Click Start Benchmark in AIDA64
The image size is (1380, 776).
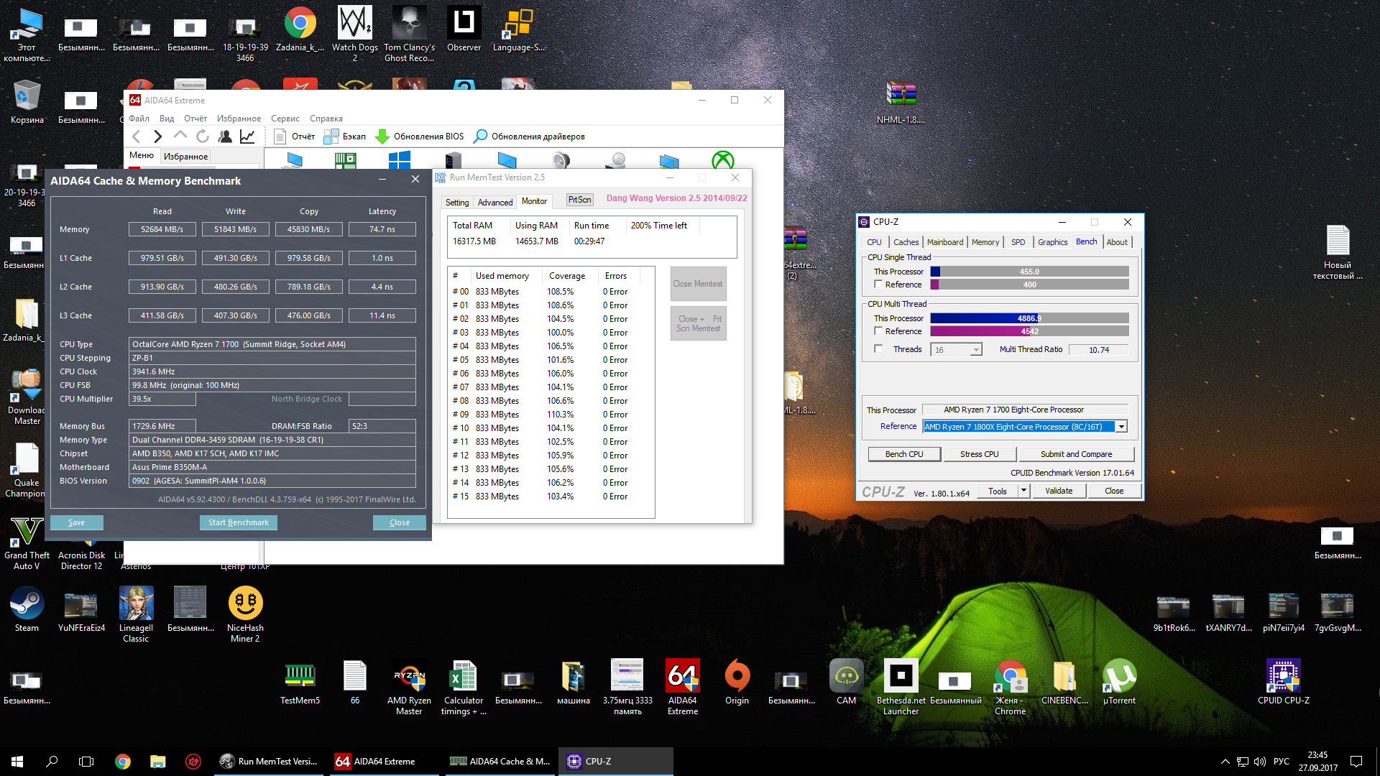(x=238, y=522)
